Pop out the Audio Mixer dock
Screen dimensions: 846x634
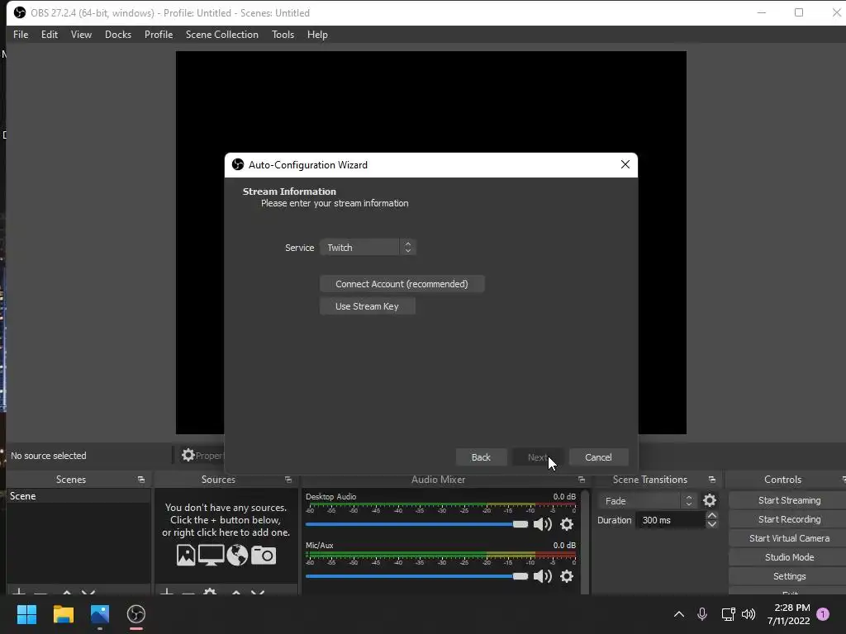581,480
